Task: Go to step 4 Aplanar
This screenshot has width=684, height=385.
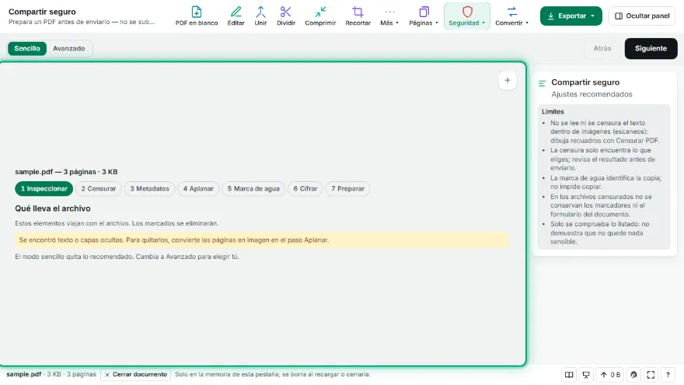Action: click(x=198, y=188)
